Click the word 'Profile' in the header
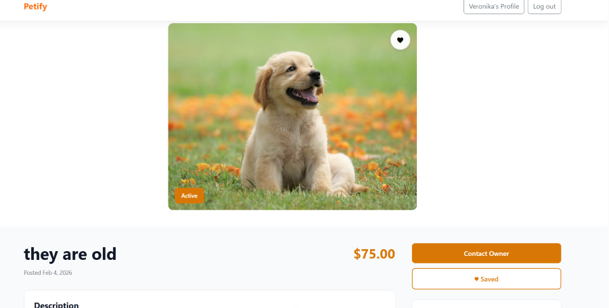Screen dimensions: 609x308 (x=510, y=7)
